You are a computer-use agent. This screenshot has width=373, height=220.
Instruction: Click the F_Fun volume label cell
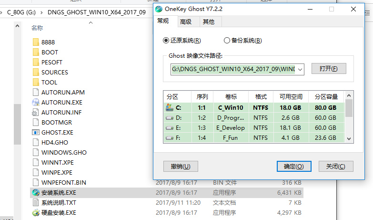point(231,138)
